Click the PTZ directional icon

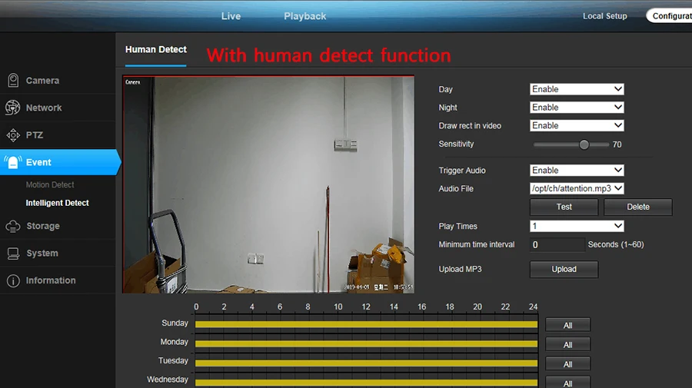click(x=13, y=135)
